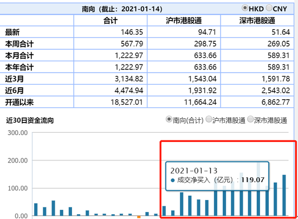The height and width of the screenshot is (219, 298).
Task: Click the value 1,931.92
Action: 203,91
